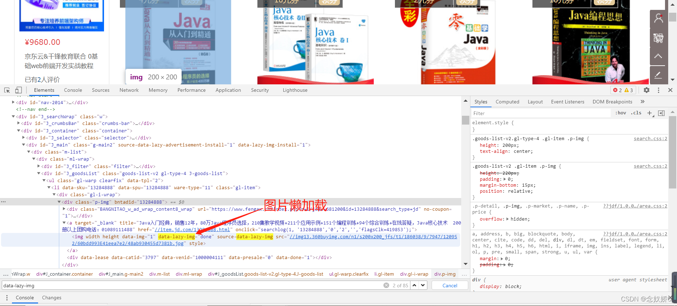This screenshot has width=677, height=306.
Task: Open the item.jd.com href link
Action: 192,230
